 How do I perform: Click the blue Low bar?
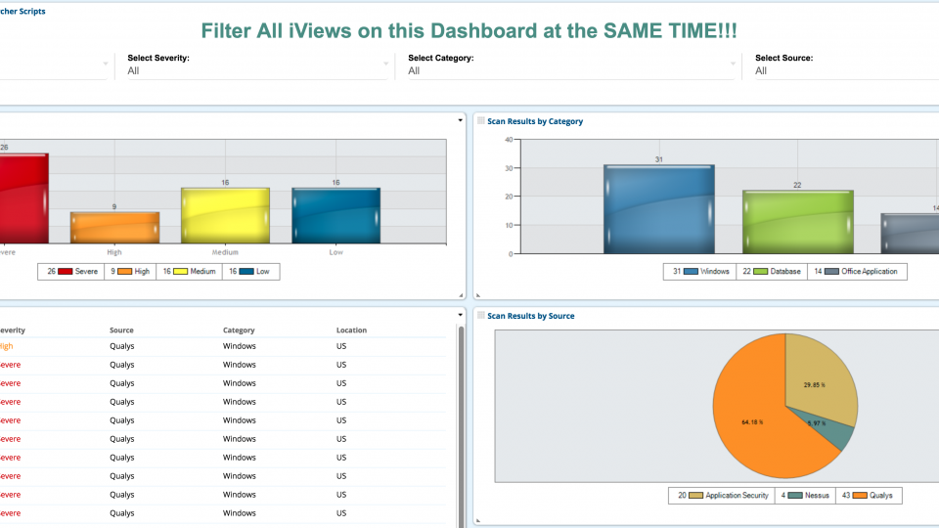coord(335,215)
